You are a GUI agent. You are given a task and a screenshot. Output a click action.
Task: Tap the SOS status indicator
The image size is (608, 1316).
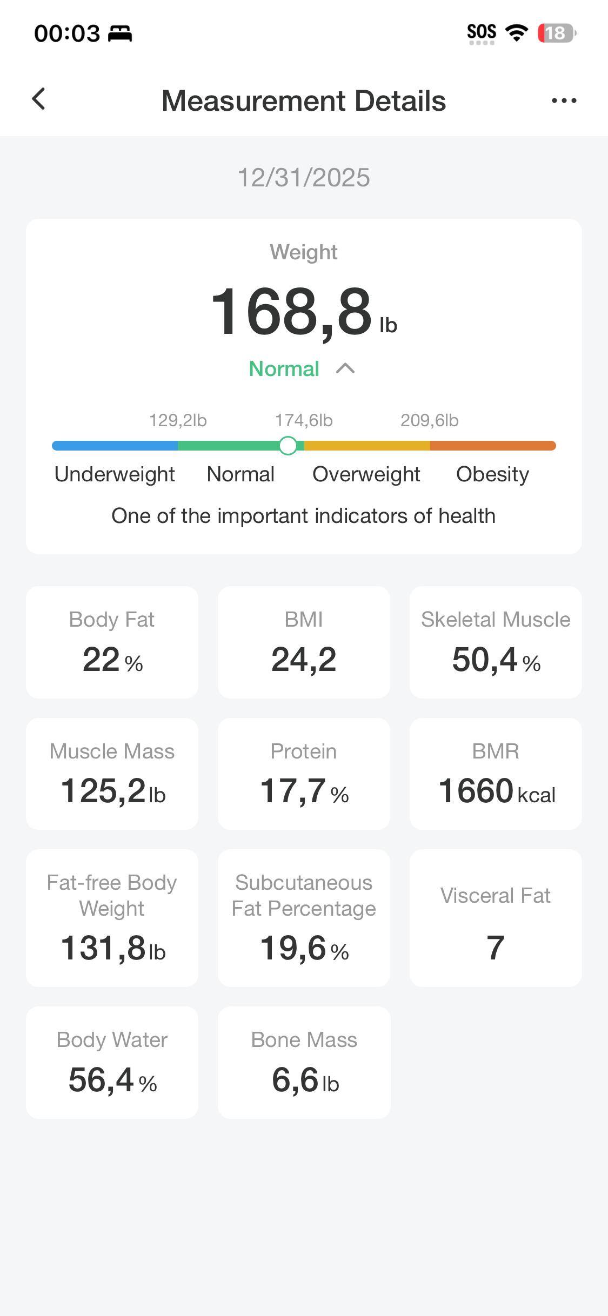[481, 33]
